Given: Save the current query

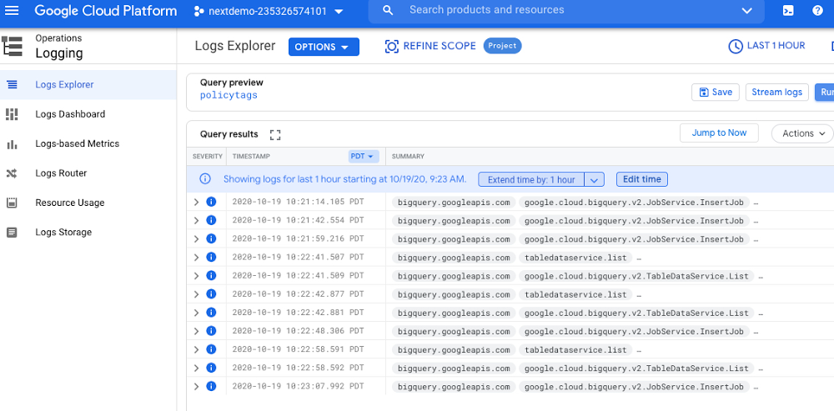Looking at the screenshot, I should [716, 92].
